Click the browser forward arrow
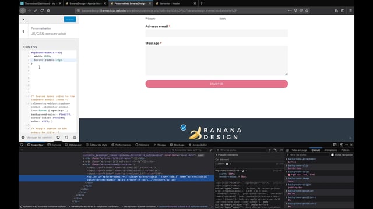This screenshot has height=209, width=373. (29, 10)
